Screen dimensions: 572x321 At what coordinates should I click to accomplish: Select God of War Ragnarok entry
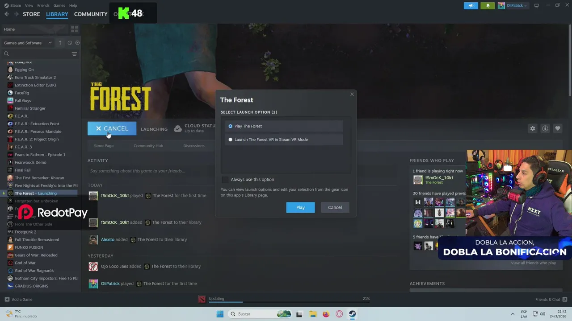coord(34,271)
